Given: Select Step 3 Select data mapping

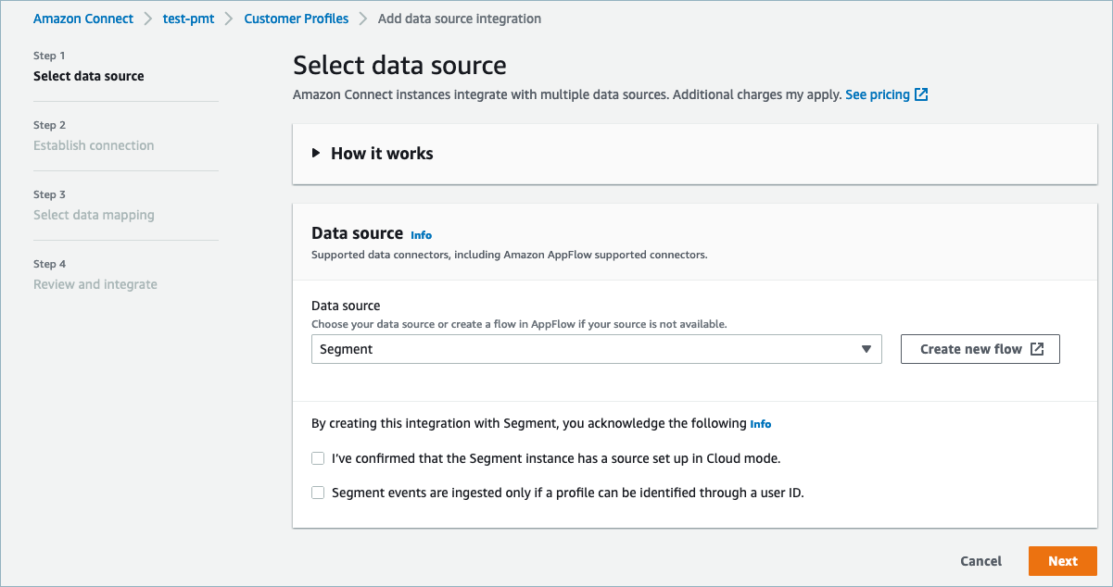Looking at the screenshot, I should click(94, 214).
